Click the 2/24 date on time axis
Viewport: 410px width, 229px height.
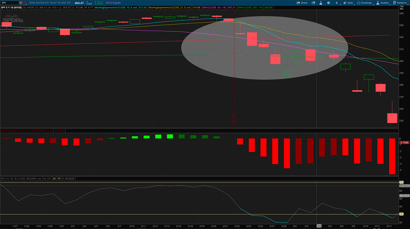(237, 226)
